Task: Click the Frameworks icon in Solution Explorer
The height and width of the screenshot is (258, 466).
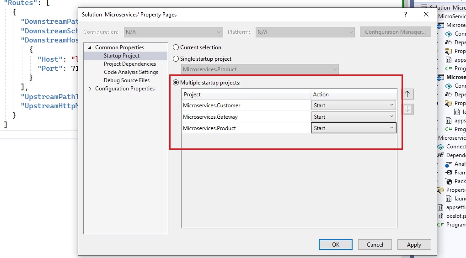Action: point(449,173)
